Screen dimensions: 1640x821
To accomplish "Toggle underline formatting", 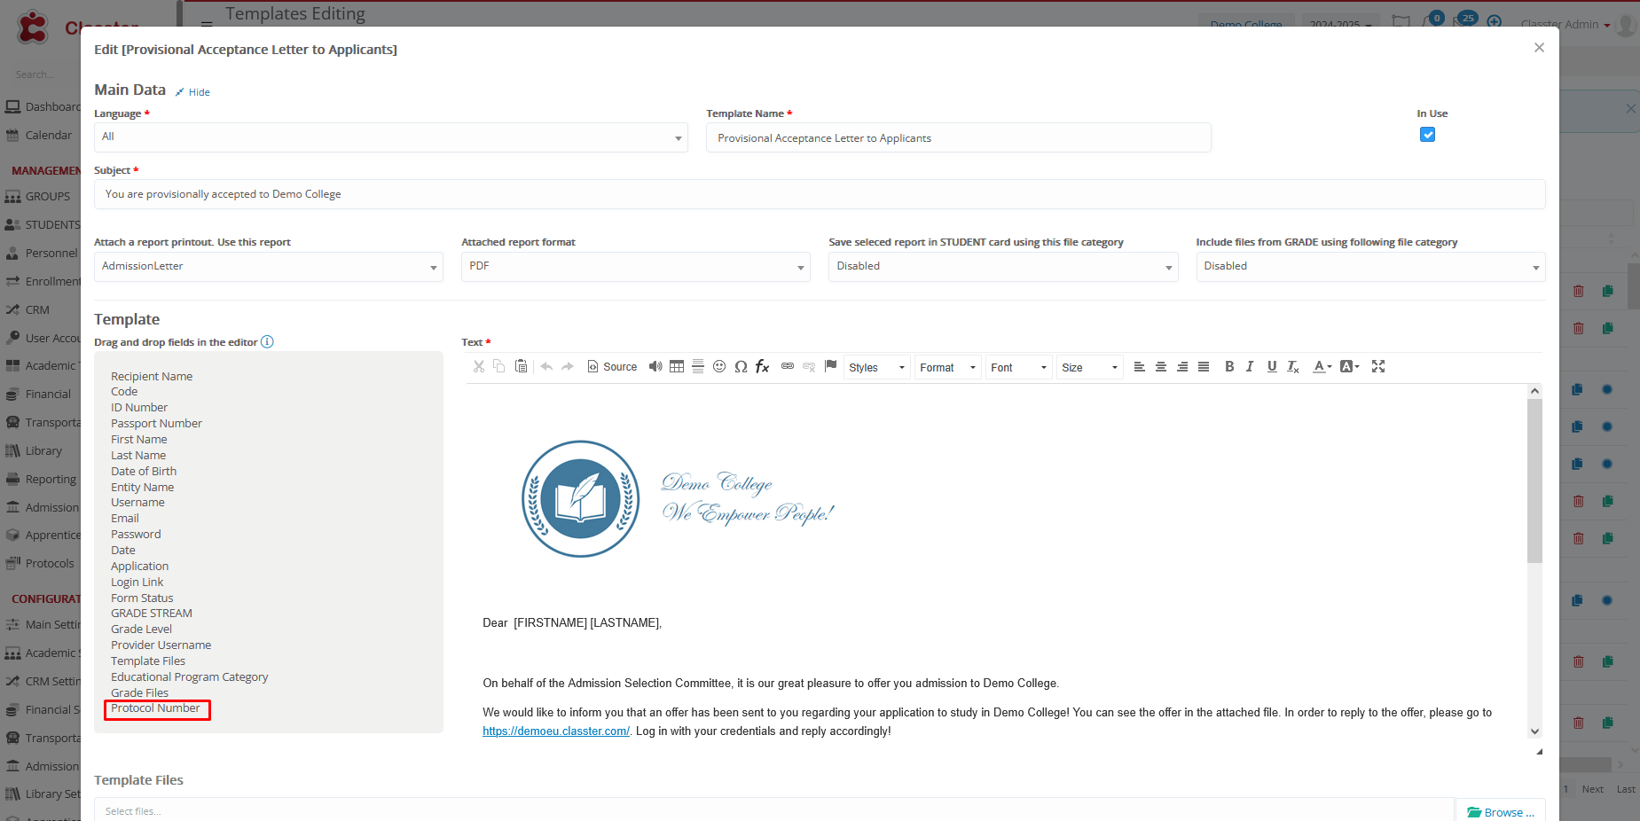I will pyautogui.click(x=1272, y=367).
